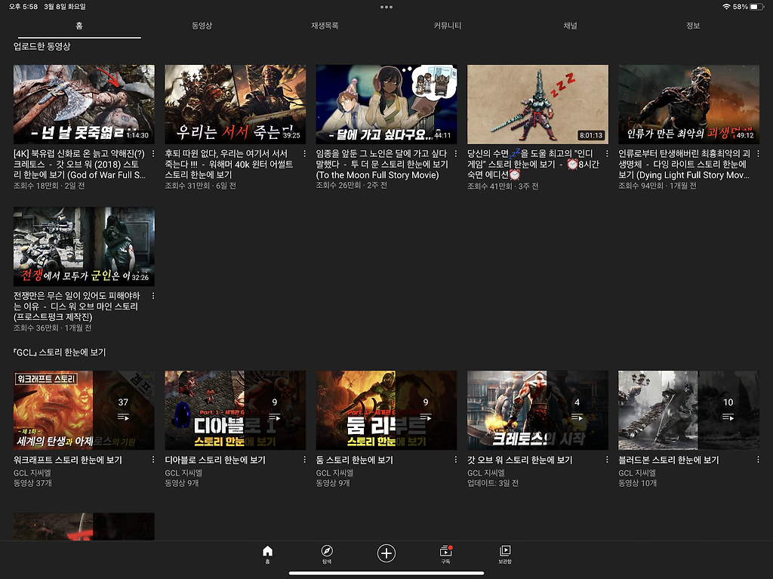Open the 8시간 숙면 에디션 video title
The image size is (773, 579).
point(533,165)
